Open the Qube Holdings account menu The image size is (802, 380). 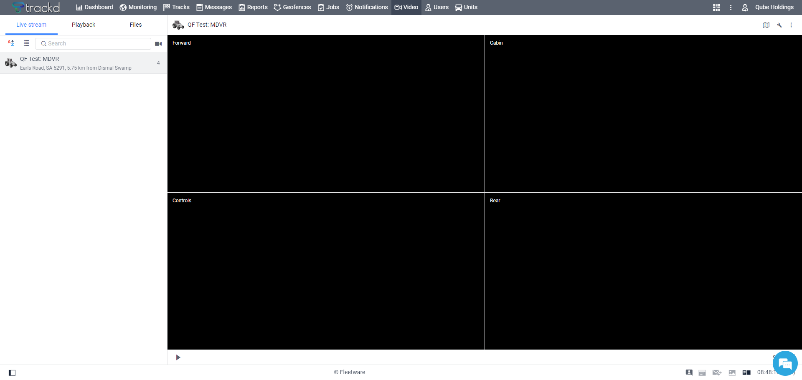click(774, 7)
